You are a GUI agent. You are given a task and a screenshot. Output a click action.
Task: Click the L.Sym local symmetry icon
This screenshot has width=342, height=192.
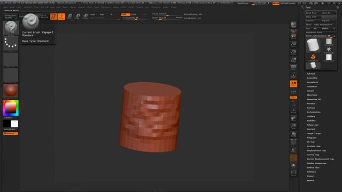click(293, 92)
